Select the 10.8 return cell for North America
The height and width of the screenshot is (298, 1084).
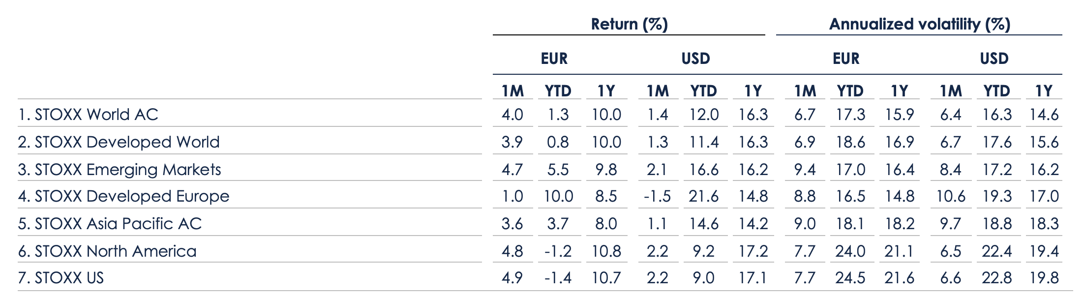pyautogui.click(x=606, y=251)
